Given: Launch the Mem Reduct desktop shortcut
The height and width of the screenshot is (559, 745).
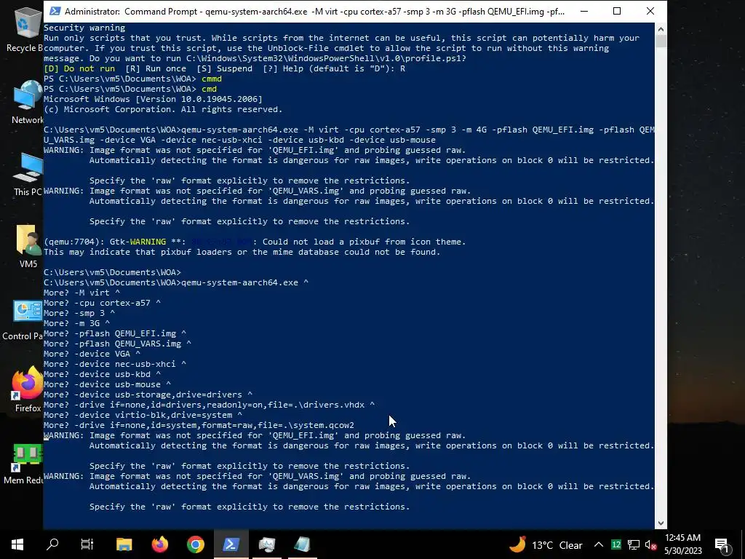Looking at the screenshot, I should [x=24, y=464].
